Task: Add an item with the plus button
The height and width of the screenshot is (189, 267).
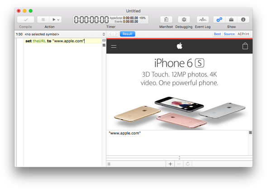Action: (170, 164)
